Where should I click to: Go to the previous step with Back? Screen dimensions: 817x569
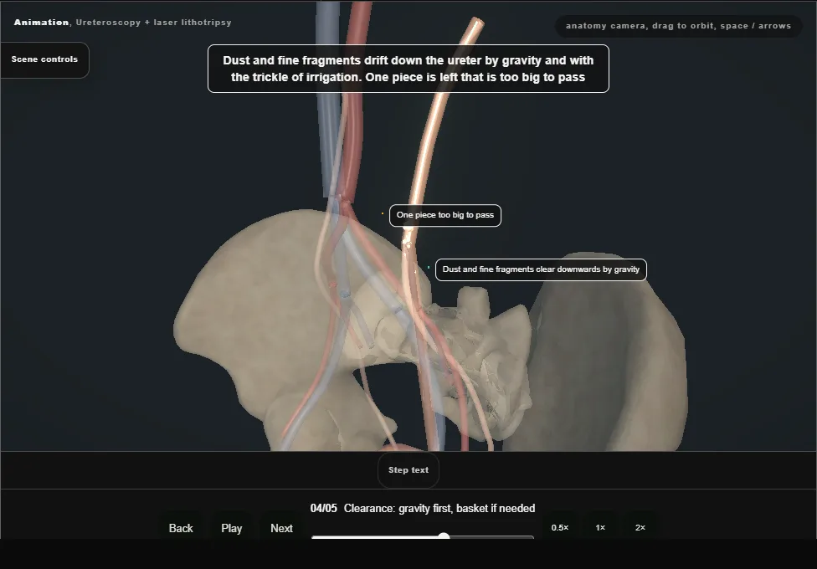click(x=181, y=528)
